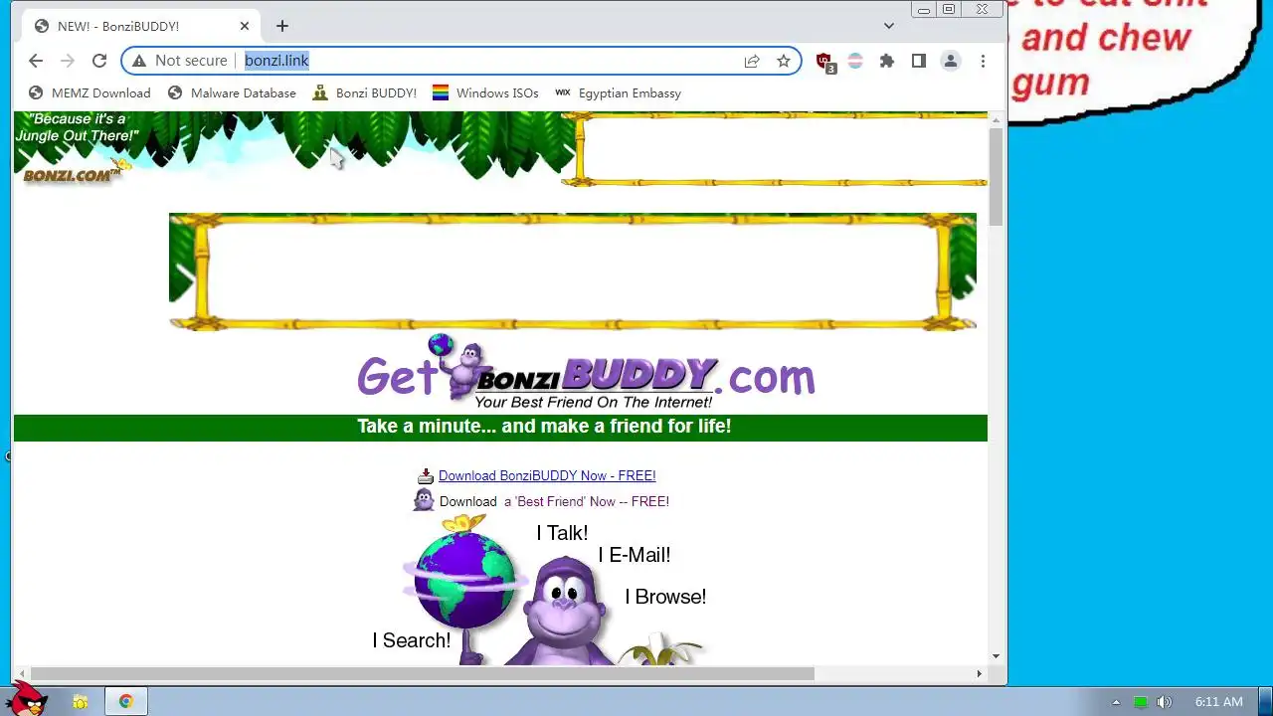The height and width of the screenshot is (716, 1273).
Task: Open the Windows ISOs bookmark
Action: click(485, 92)
